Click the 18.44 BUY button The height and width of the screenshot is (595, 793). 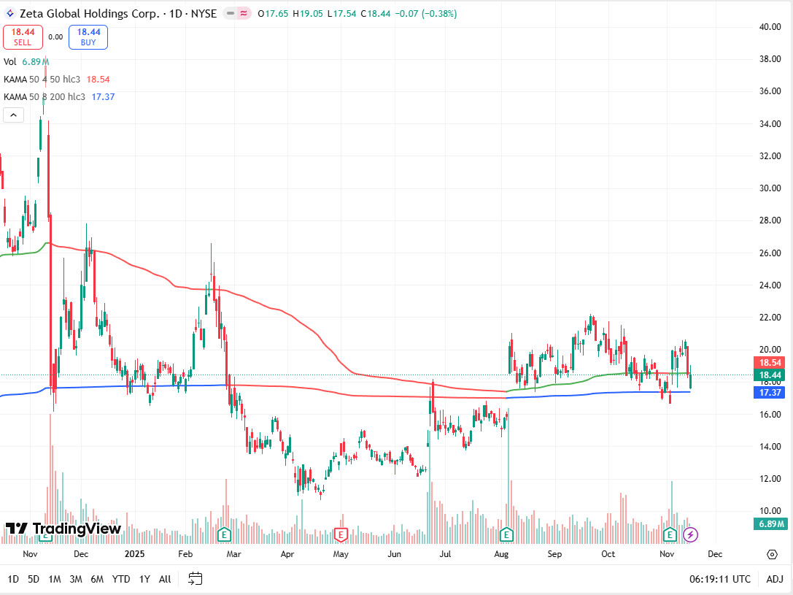(88, 37)
